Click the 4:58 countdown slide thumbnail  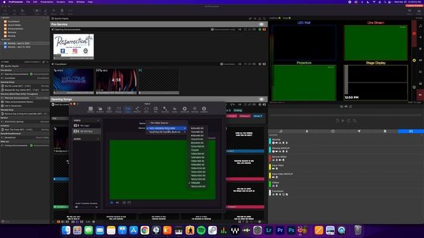(117, 81)
